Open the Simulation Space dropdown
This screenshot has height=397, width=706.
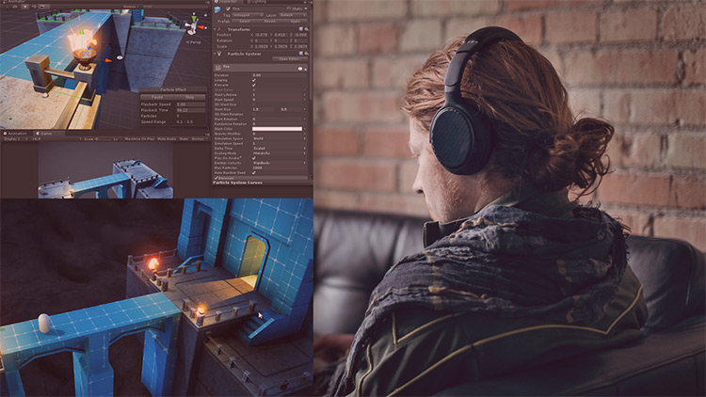click(x=280, y=138)
